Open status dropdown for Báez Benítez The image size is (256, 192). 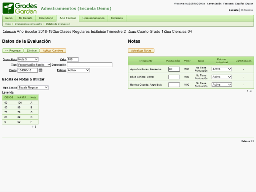click(222, 76)
